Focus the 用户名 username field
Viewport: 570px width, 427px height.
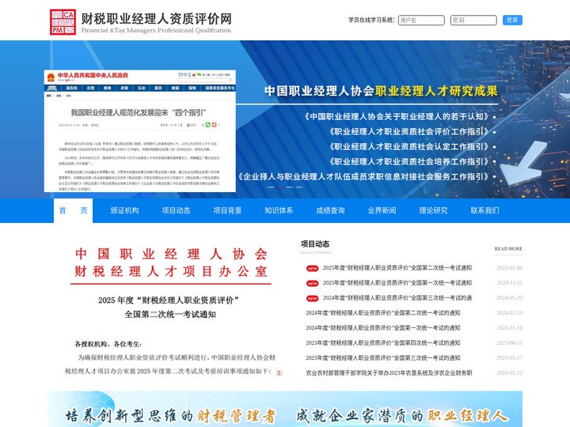421,20
